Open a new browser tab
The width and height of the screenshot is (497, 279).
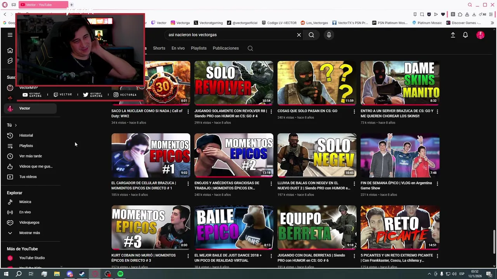71,5
